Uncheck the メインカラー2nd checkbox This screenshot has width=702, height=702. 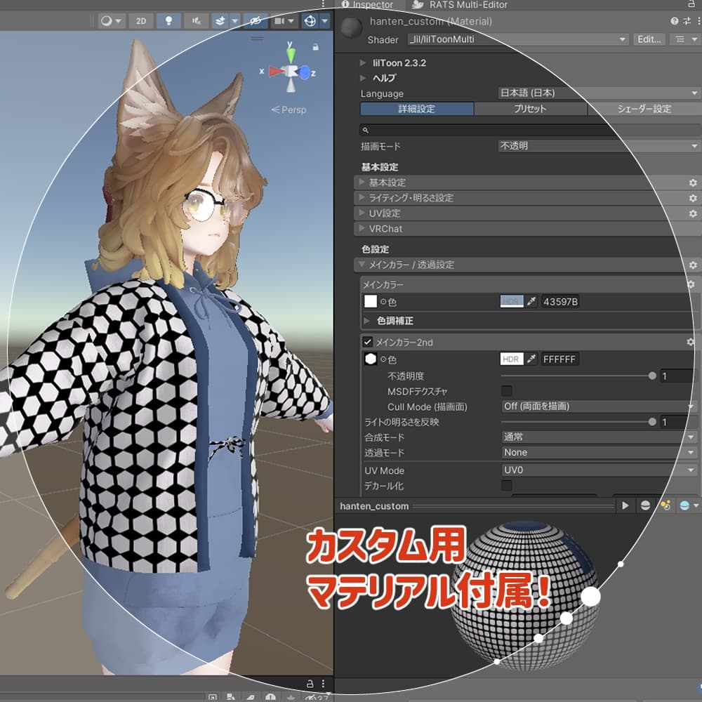coord(367,343)
